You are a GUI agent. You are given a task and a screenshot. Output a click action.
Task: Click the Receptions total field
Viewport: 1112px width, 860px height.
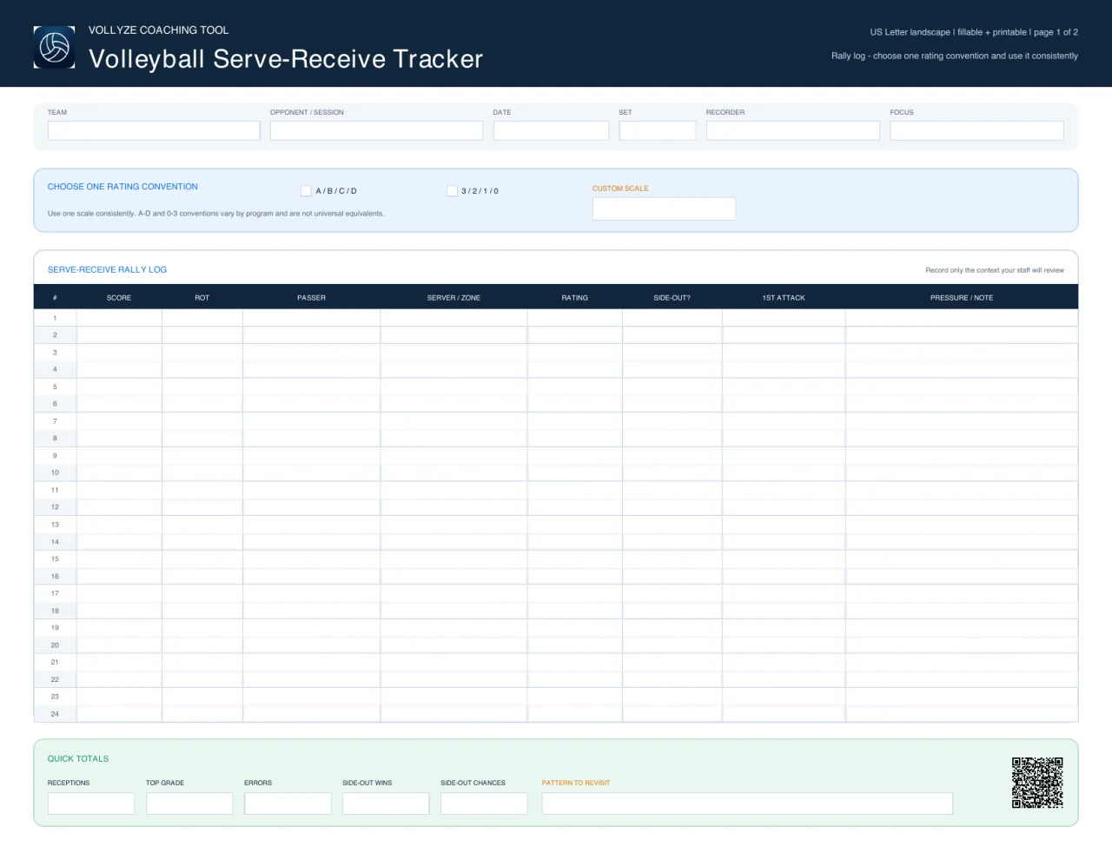pos(91,804)
